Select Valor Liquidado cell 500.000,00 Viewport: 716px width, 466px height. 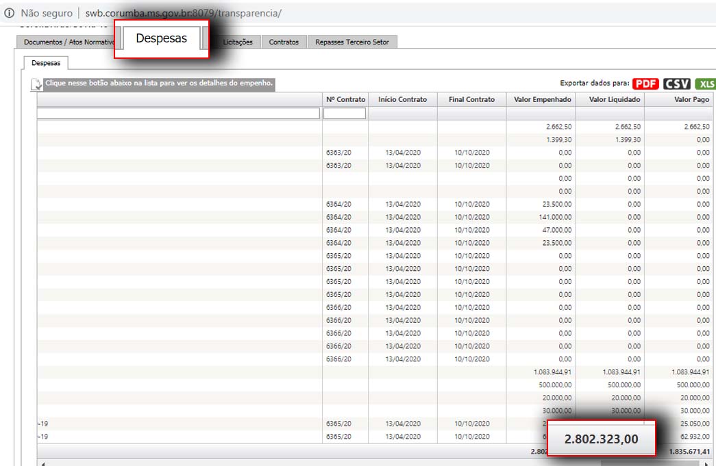click(624, 385)
